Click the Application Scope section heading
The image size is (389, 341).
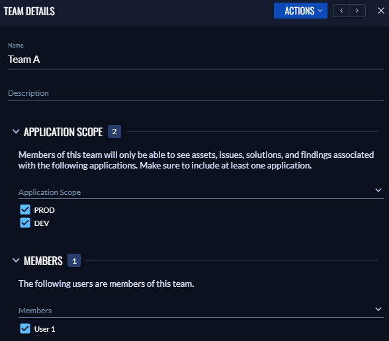coord(63,132)
